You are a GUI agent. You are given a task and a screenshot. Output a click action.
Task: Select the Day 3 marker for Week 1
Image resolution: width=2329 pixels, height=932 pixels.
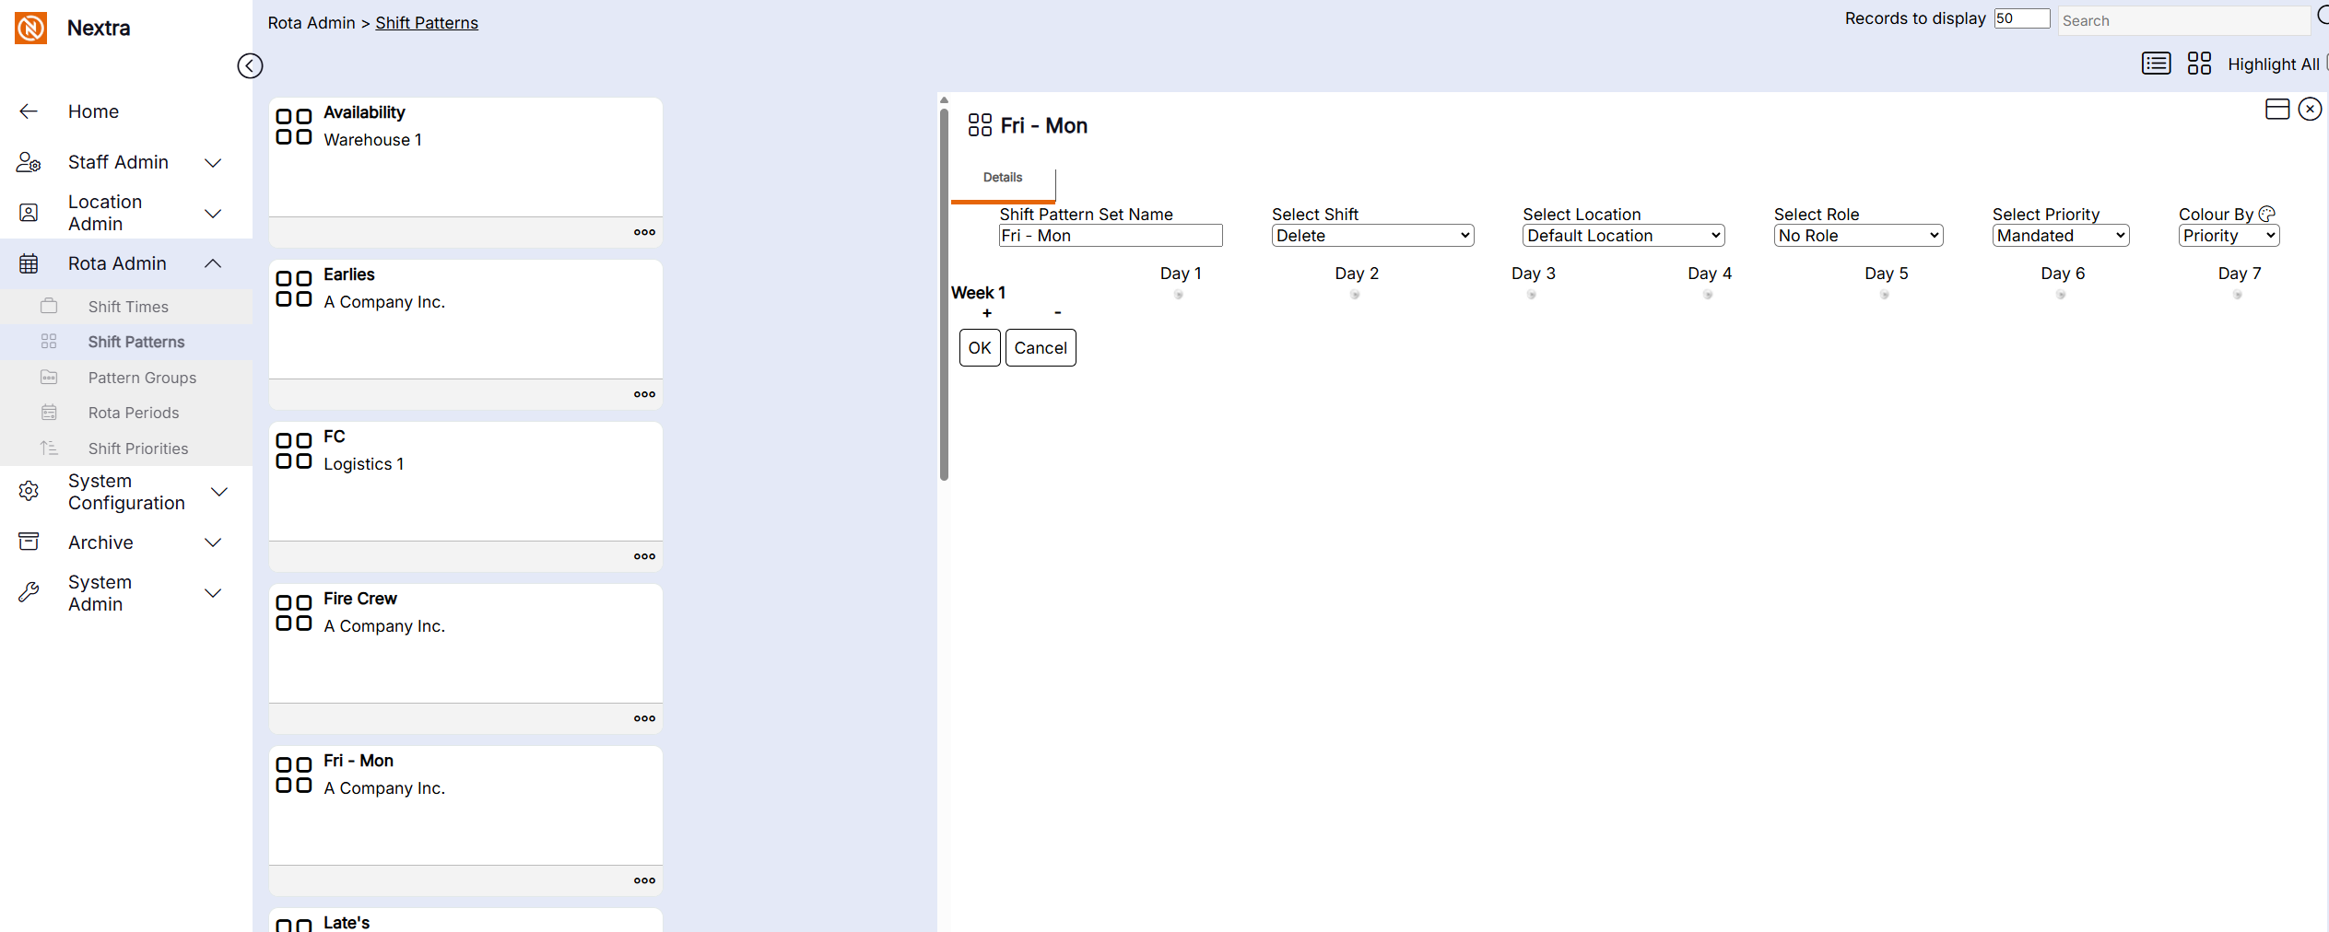[x=1532, y=295]
